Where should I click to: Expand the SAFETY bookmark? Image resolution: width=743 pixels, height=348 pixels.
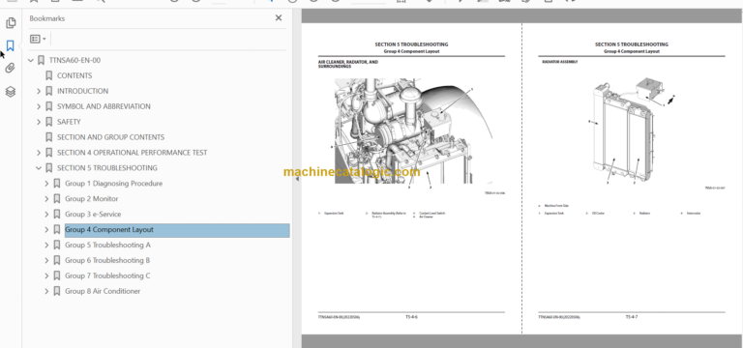(39, 122)
